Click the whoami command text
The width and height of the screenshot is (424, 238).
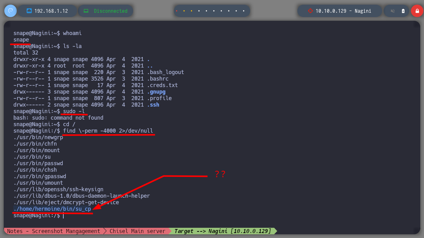click(72, 33)
